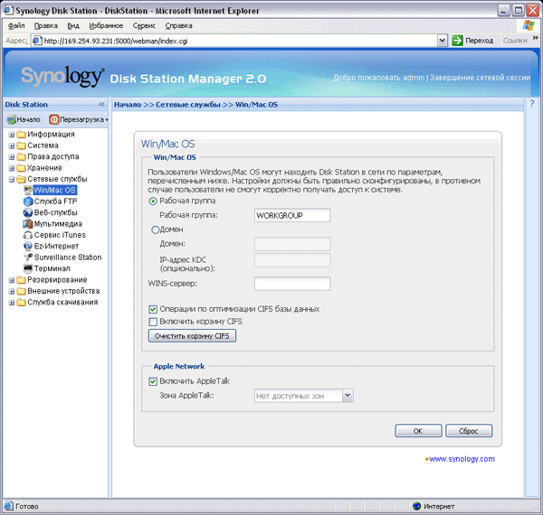Expand the Информация tree node

[x=12, y=135]
